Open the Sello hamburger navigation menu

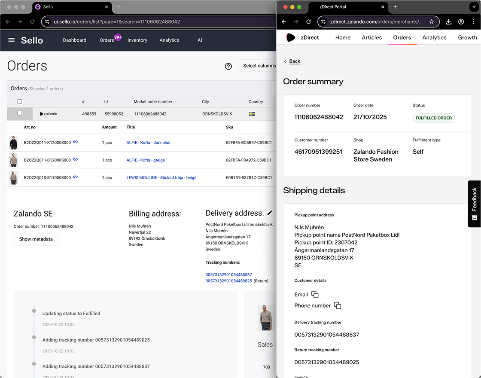click(x=12, y=40)
